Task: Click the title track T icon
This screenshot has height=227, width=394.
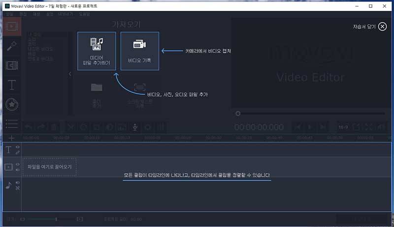Action: tap(8, 150)
